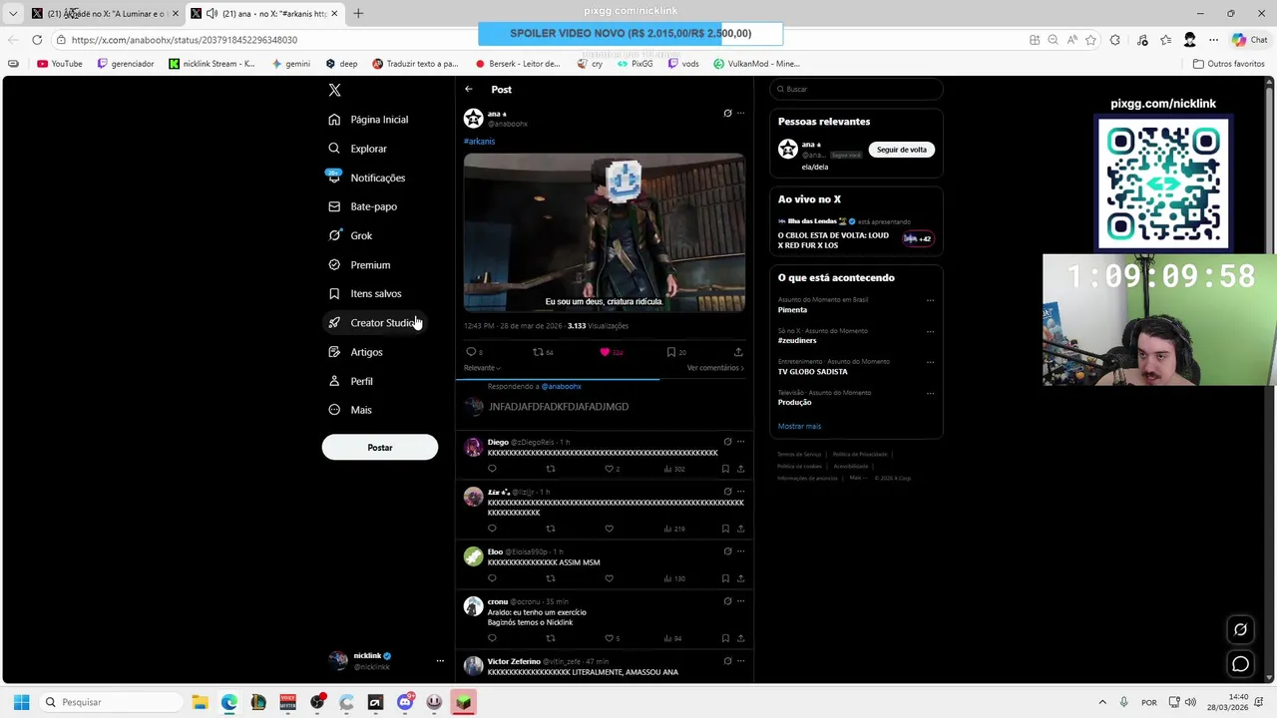
Task: Share Diego's reply
Action: click(x=740, y=469)
